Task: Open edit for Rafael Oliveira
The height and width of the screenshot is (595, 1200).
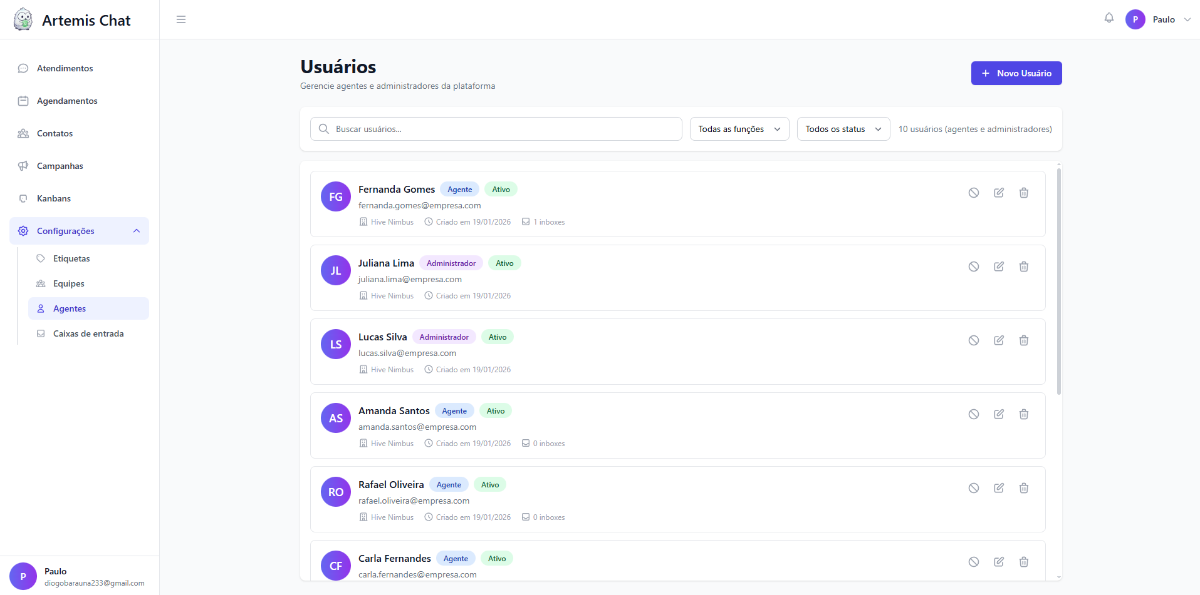Action: [x=998, y=488]
